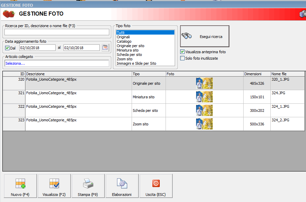The height and width of the screenshot is (202, 306).
Task: Select Scheda per sito in Tipo foto list
Action: (x=145, y=55)
